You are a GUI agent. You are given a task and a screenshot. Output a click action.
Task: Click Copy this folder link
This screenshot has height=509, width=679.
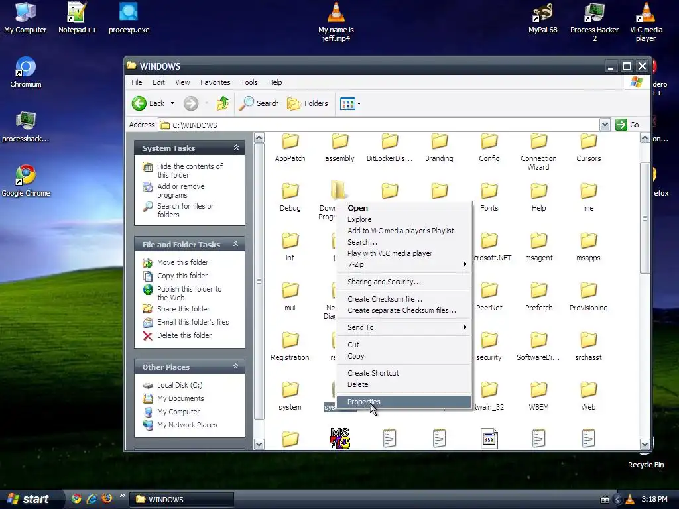point(182,276)
